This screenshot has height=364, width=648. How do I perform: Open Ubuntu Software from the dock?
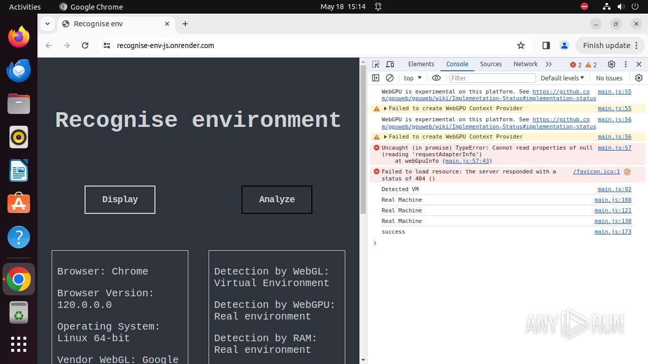(19, 204)
